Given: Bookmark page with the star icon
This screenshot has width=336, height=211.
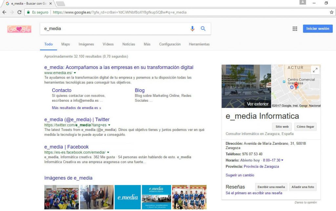Looking at the screenshot, I should coord(331,12).
